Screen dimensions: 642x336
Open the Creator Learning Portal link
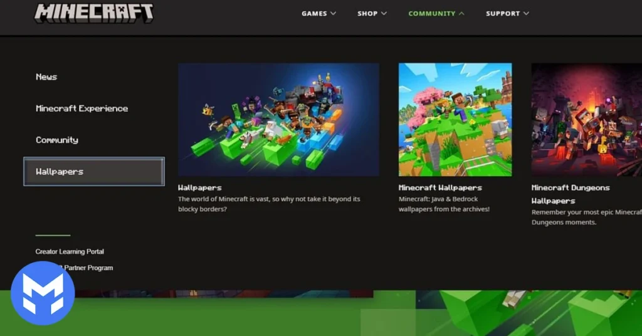point(70,252)
